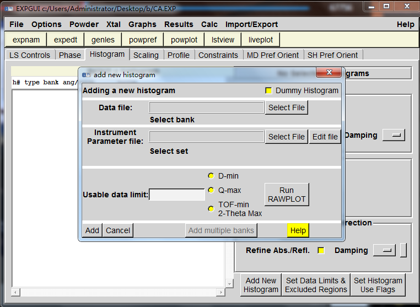Run the expnam toolbar command
The image size is (420, 307).
pos(26,40)
